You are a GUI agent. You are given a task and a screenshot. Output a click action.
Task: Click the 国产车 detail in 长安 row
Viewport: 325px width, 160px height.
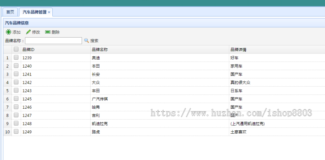click(x=277, y=74)
